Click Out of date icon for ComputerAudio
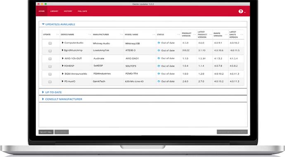This screenshot has width=285, height=157. point(159,43)
